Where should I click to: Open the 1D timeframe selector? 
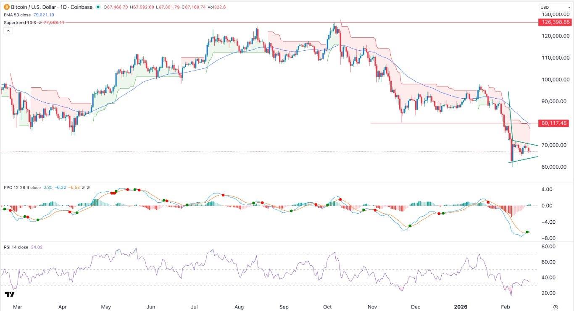click(x=64, y=7)
